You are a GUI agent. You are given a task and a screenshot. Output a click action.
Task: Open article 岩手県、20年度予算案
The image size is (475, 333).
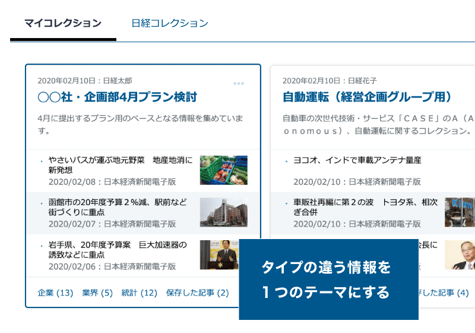118,250
